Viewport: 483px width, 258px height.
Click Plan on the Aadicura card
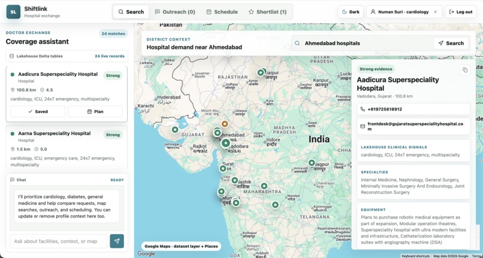95,112
